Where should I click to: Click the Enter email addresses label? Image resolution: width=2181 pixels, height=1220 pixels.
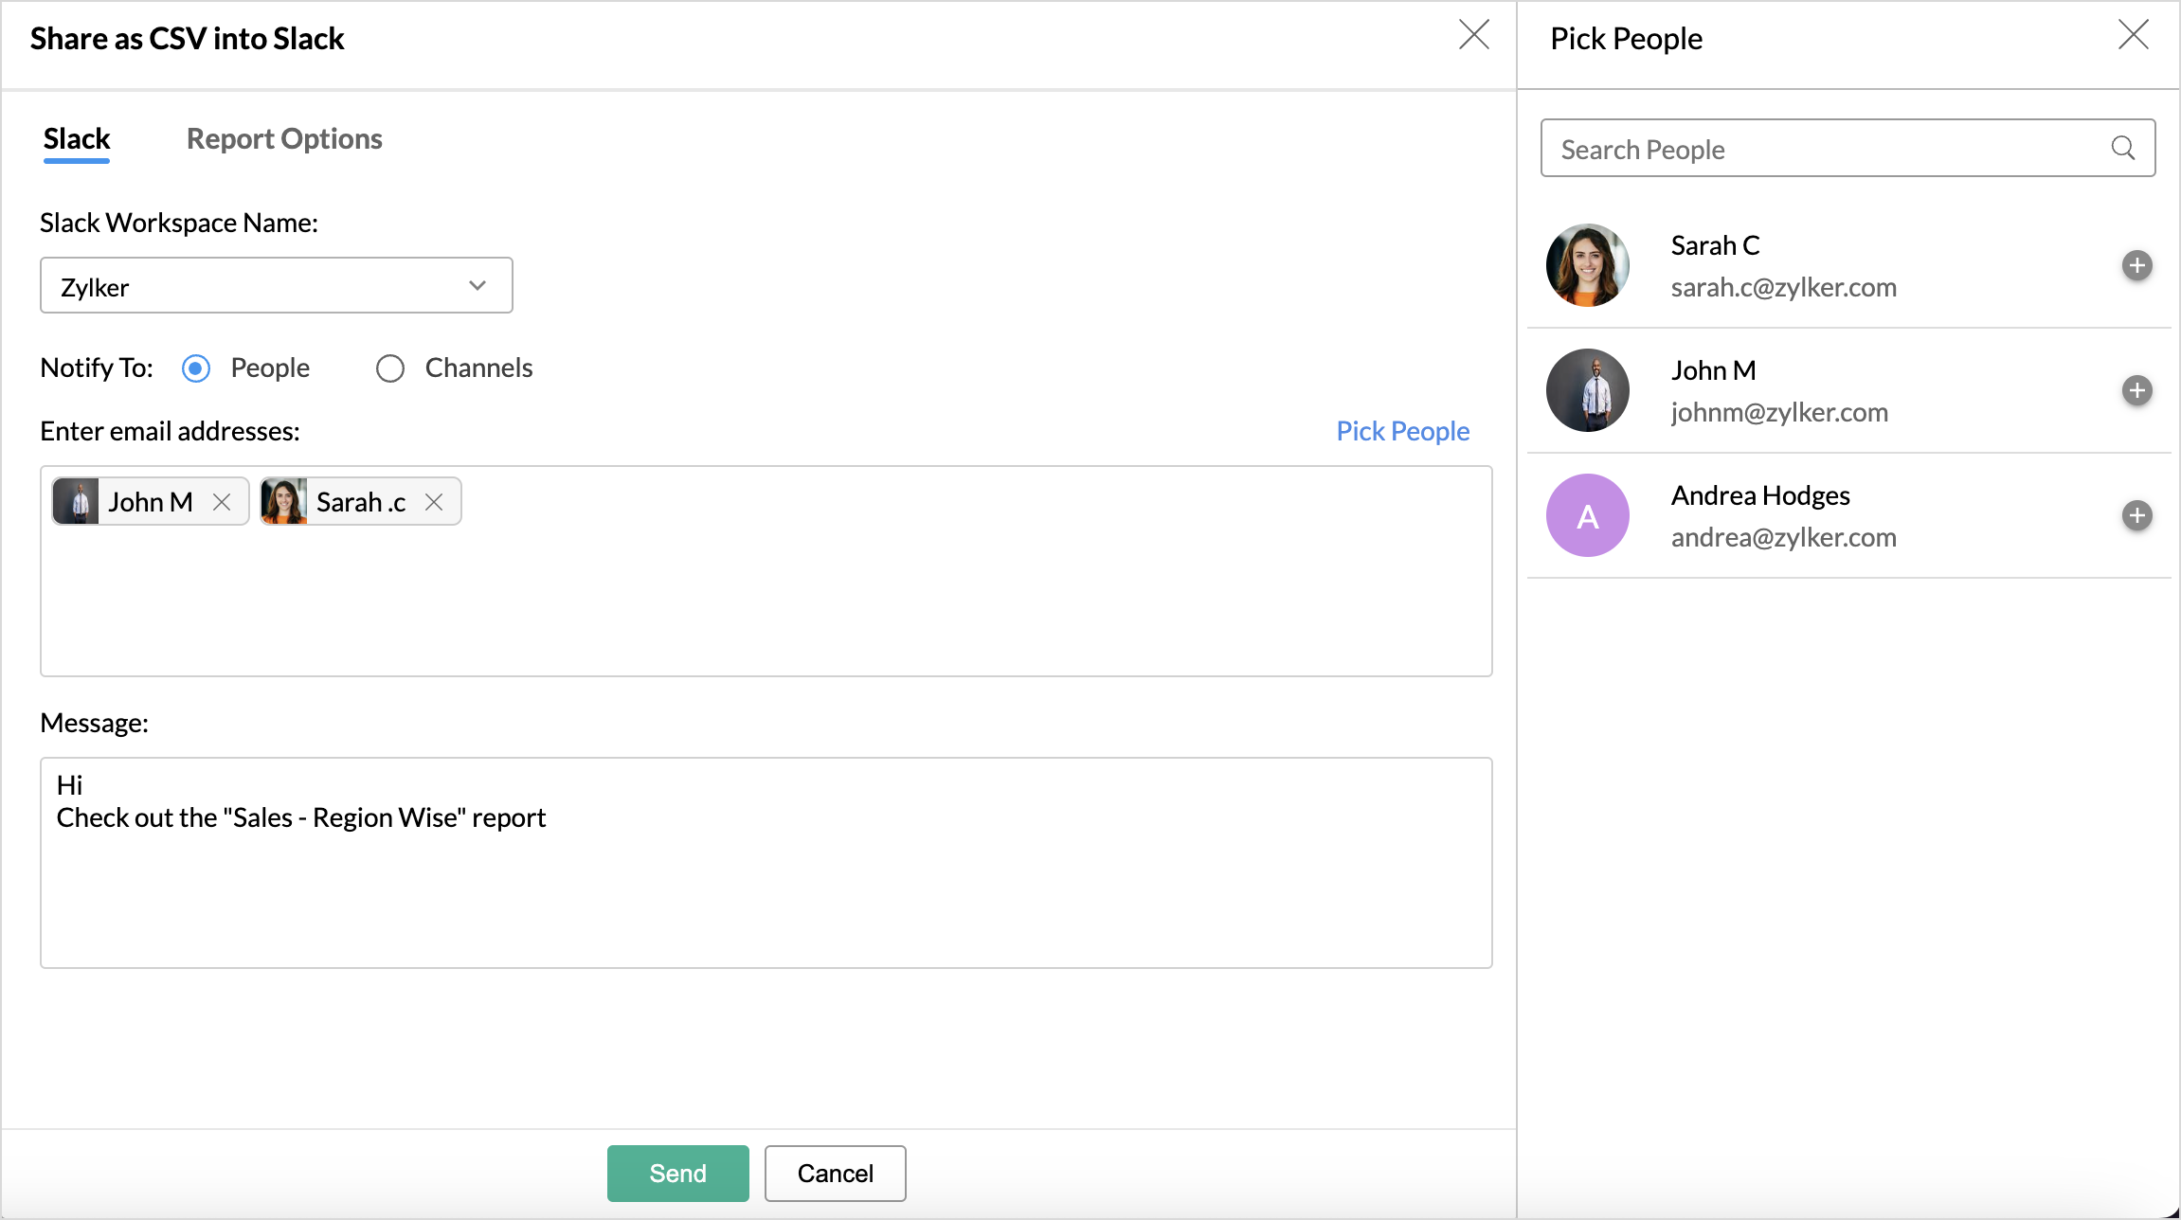point(170,431)
